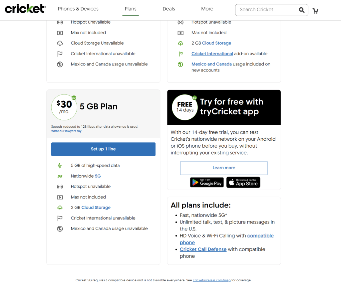Open the Nationwide 5G link
This screenshot has width=341, height=283.
pos(98,176)
